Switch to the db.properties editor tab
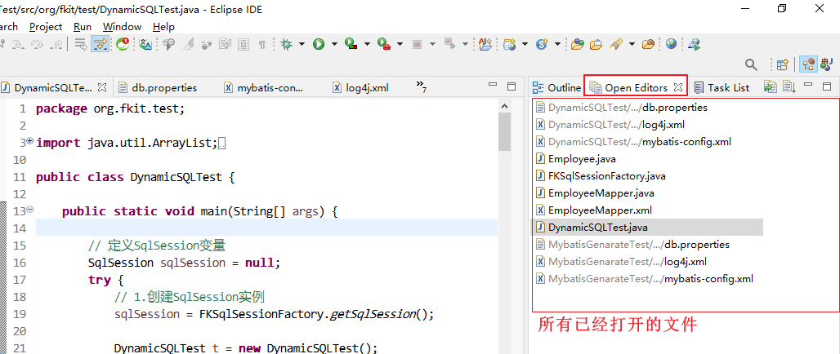This screenshot has width=840, height=354. pos(157,88)
